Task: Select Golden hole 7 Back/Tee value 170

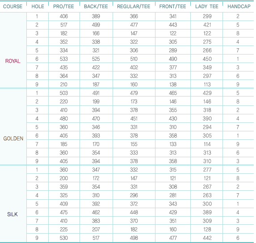Action: coord(96,144)
